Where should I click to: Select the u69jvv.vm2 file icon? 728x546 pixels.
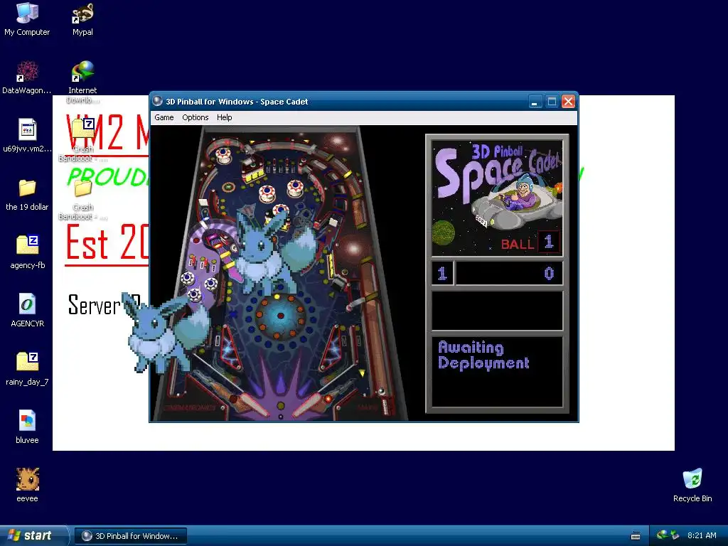point(27,136)
